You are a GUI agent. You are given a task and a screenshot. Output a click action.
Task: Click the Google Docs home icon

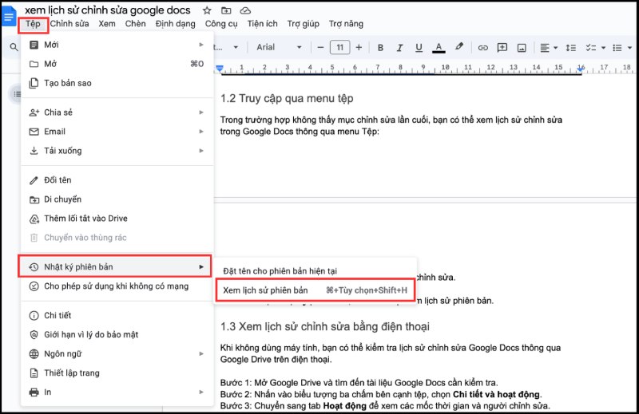pyautogui.click(x=9, y=17)
